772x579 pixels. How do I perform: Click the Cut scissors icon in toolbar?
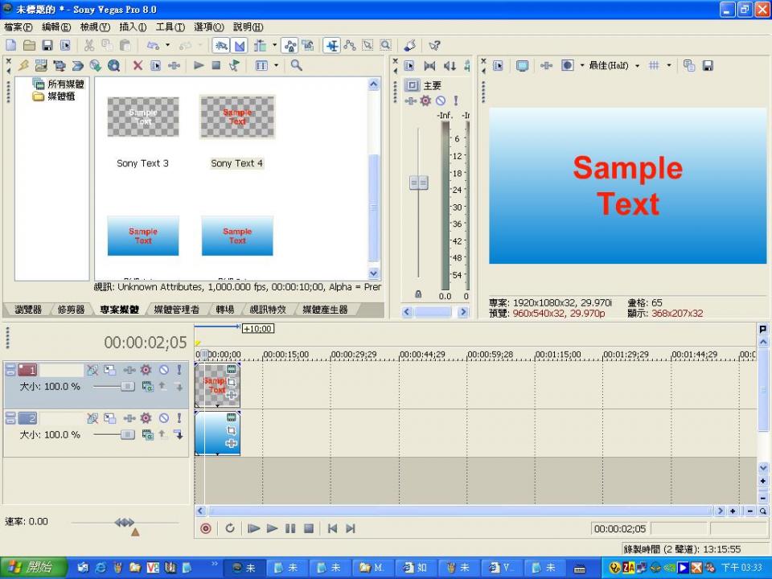pos(88,46)
